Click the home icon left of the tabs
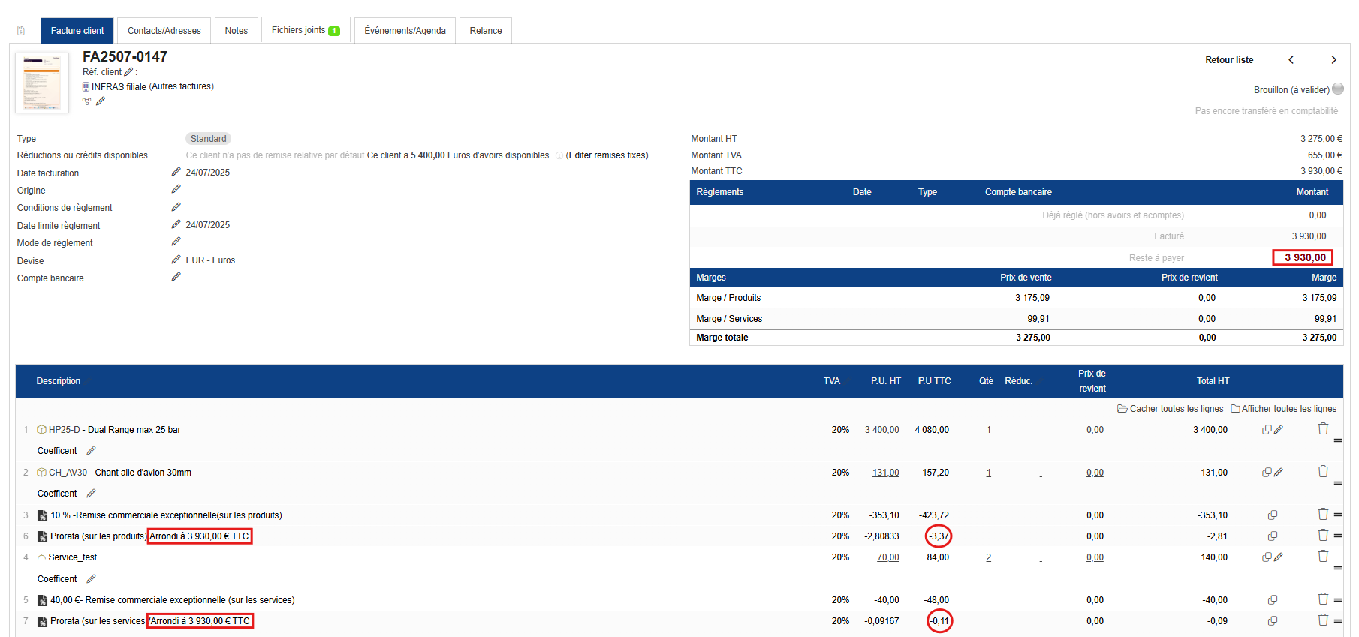The height and width of the screenshot is (637, 1359). [21, 31]
